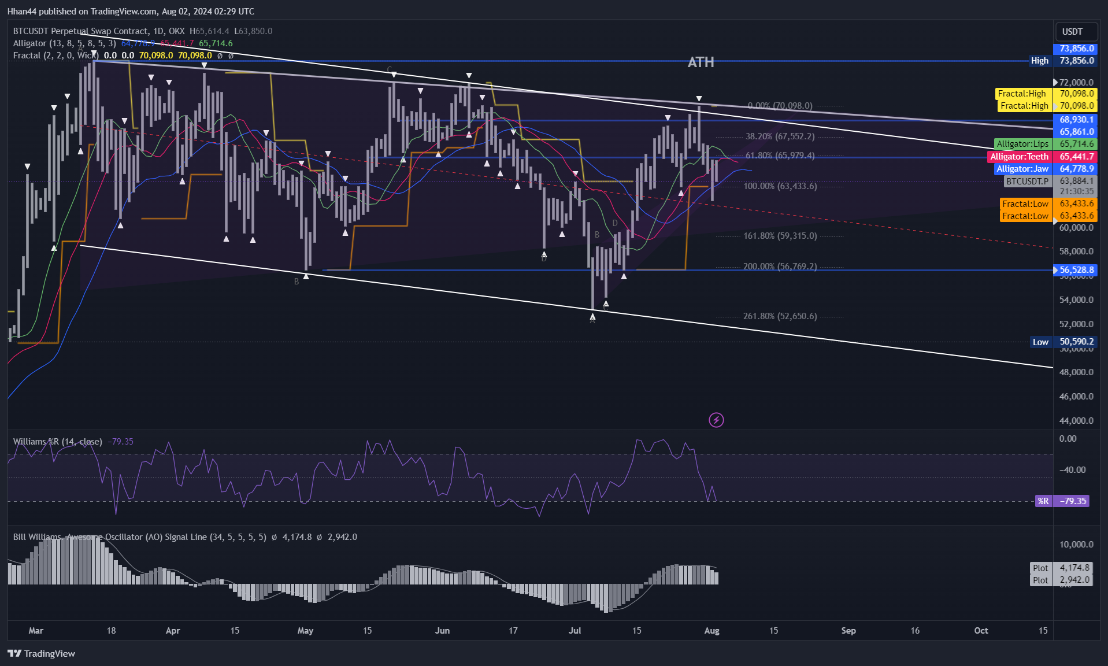Click the Oct date on time axis
Viewport: 1108px width, 666px height.
981,631
